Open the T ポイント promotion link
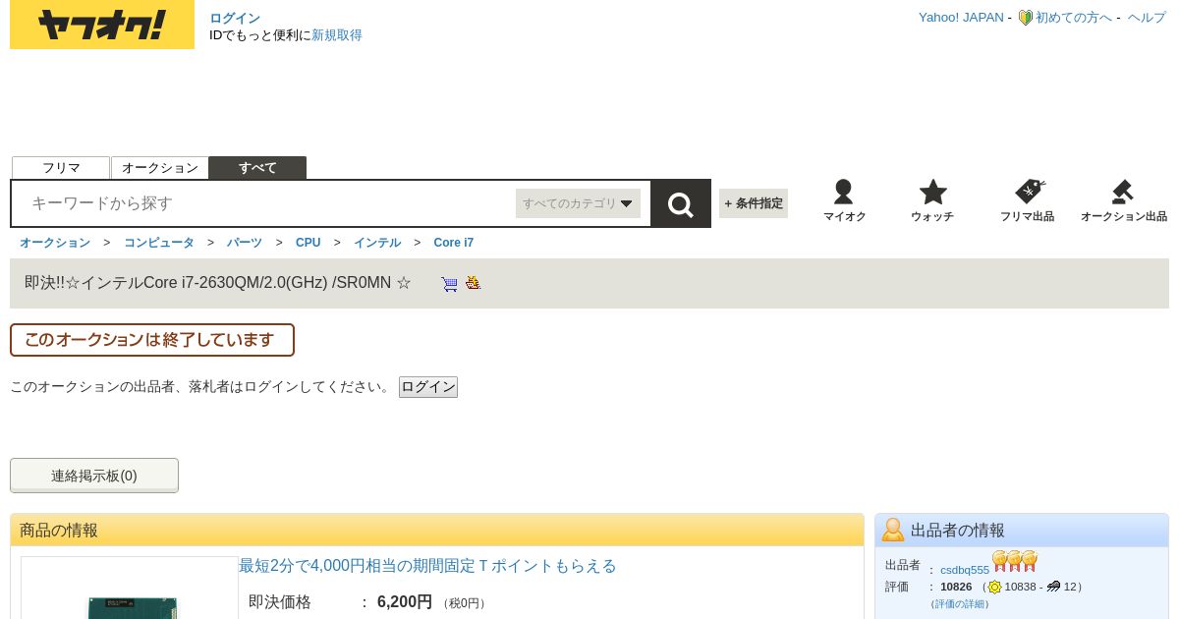The image size is (1179, 619). pos(427,566)
